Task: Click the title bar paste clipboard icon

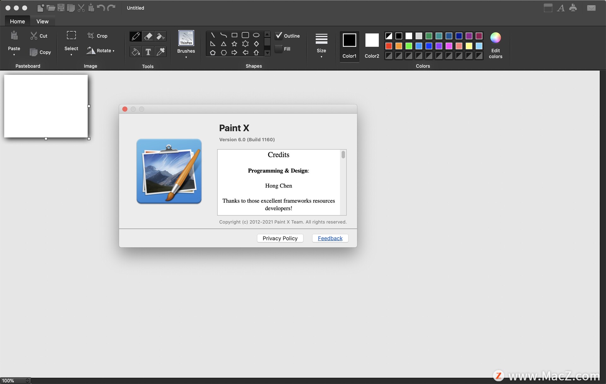Action: (91, 8)
